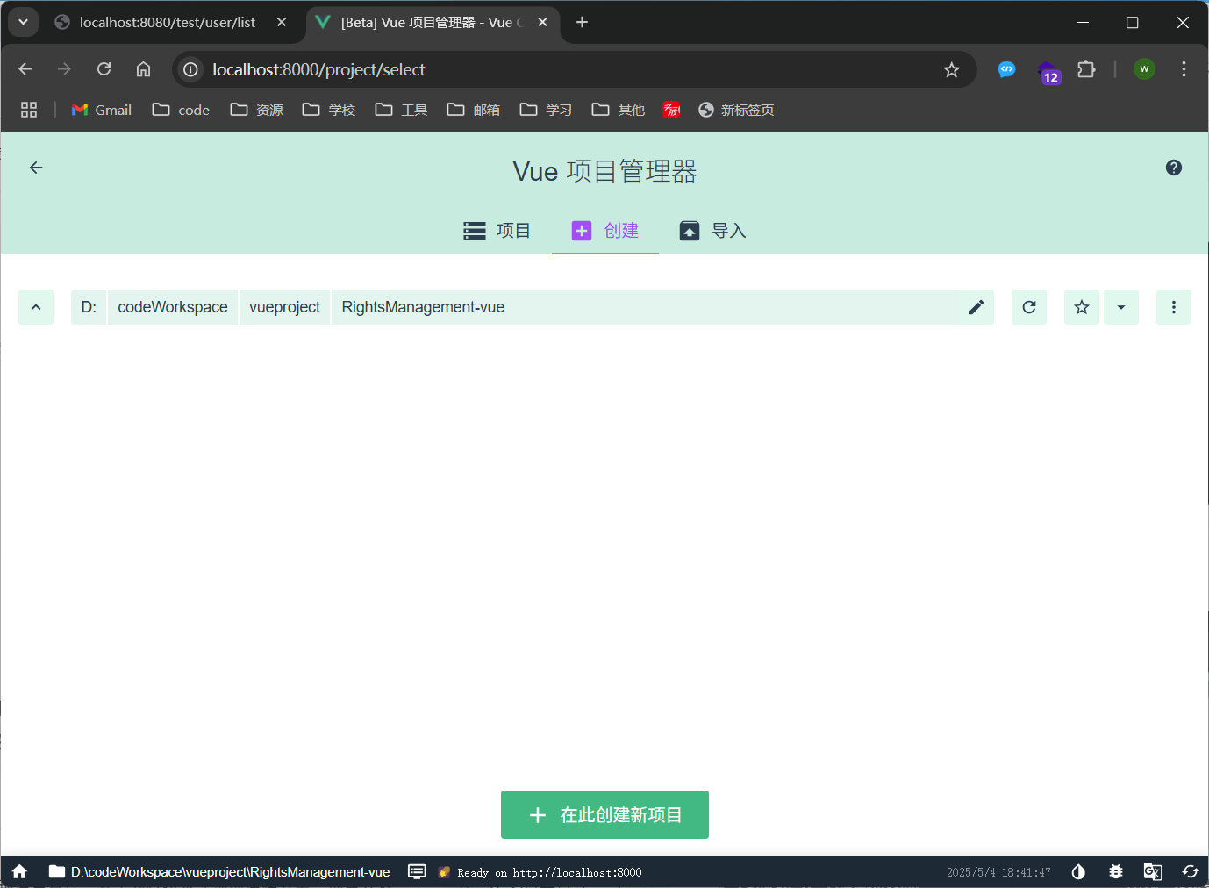Select the 创建 tab
Image resolution: width=1209 pixels, height=888 pixels.
click(x=605, y=231)
